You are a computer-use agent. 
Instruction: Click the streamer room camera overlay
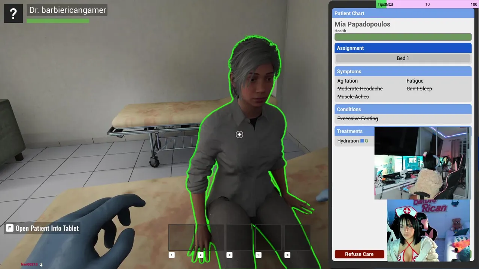(x=422, y=163)
